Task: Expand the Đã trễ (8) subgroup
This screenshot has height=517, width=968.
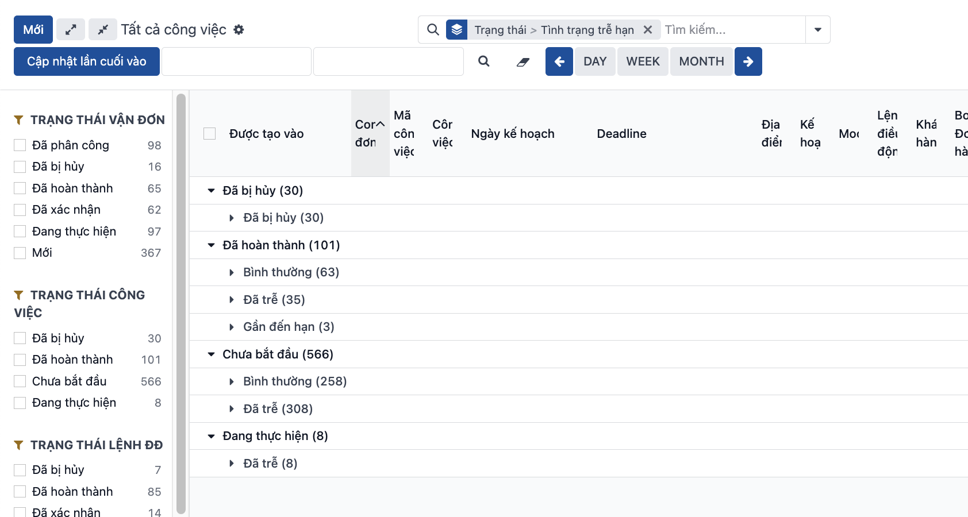Action: click(232, 464)
